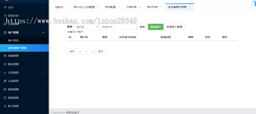Image resolution: width=256 pixels, height=114 pixels.
Task: Expand the 通道管理 menu chevron
Action: pos(43,98)
